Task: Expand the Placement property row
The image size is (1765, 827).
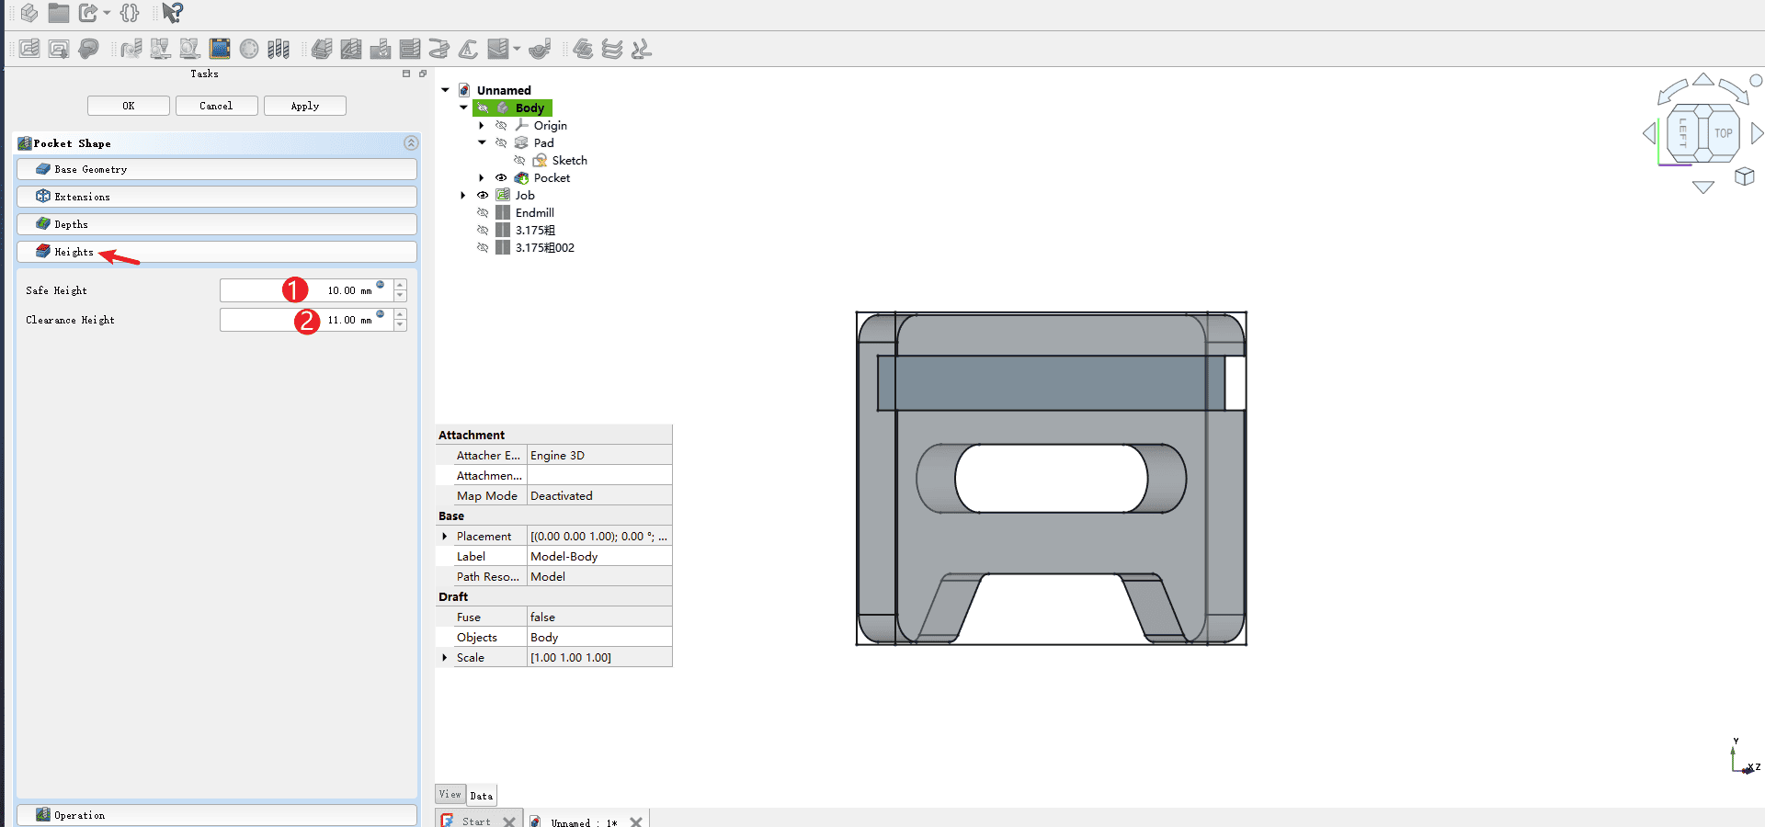Action: coord(445,537)
